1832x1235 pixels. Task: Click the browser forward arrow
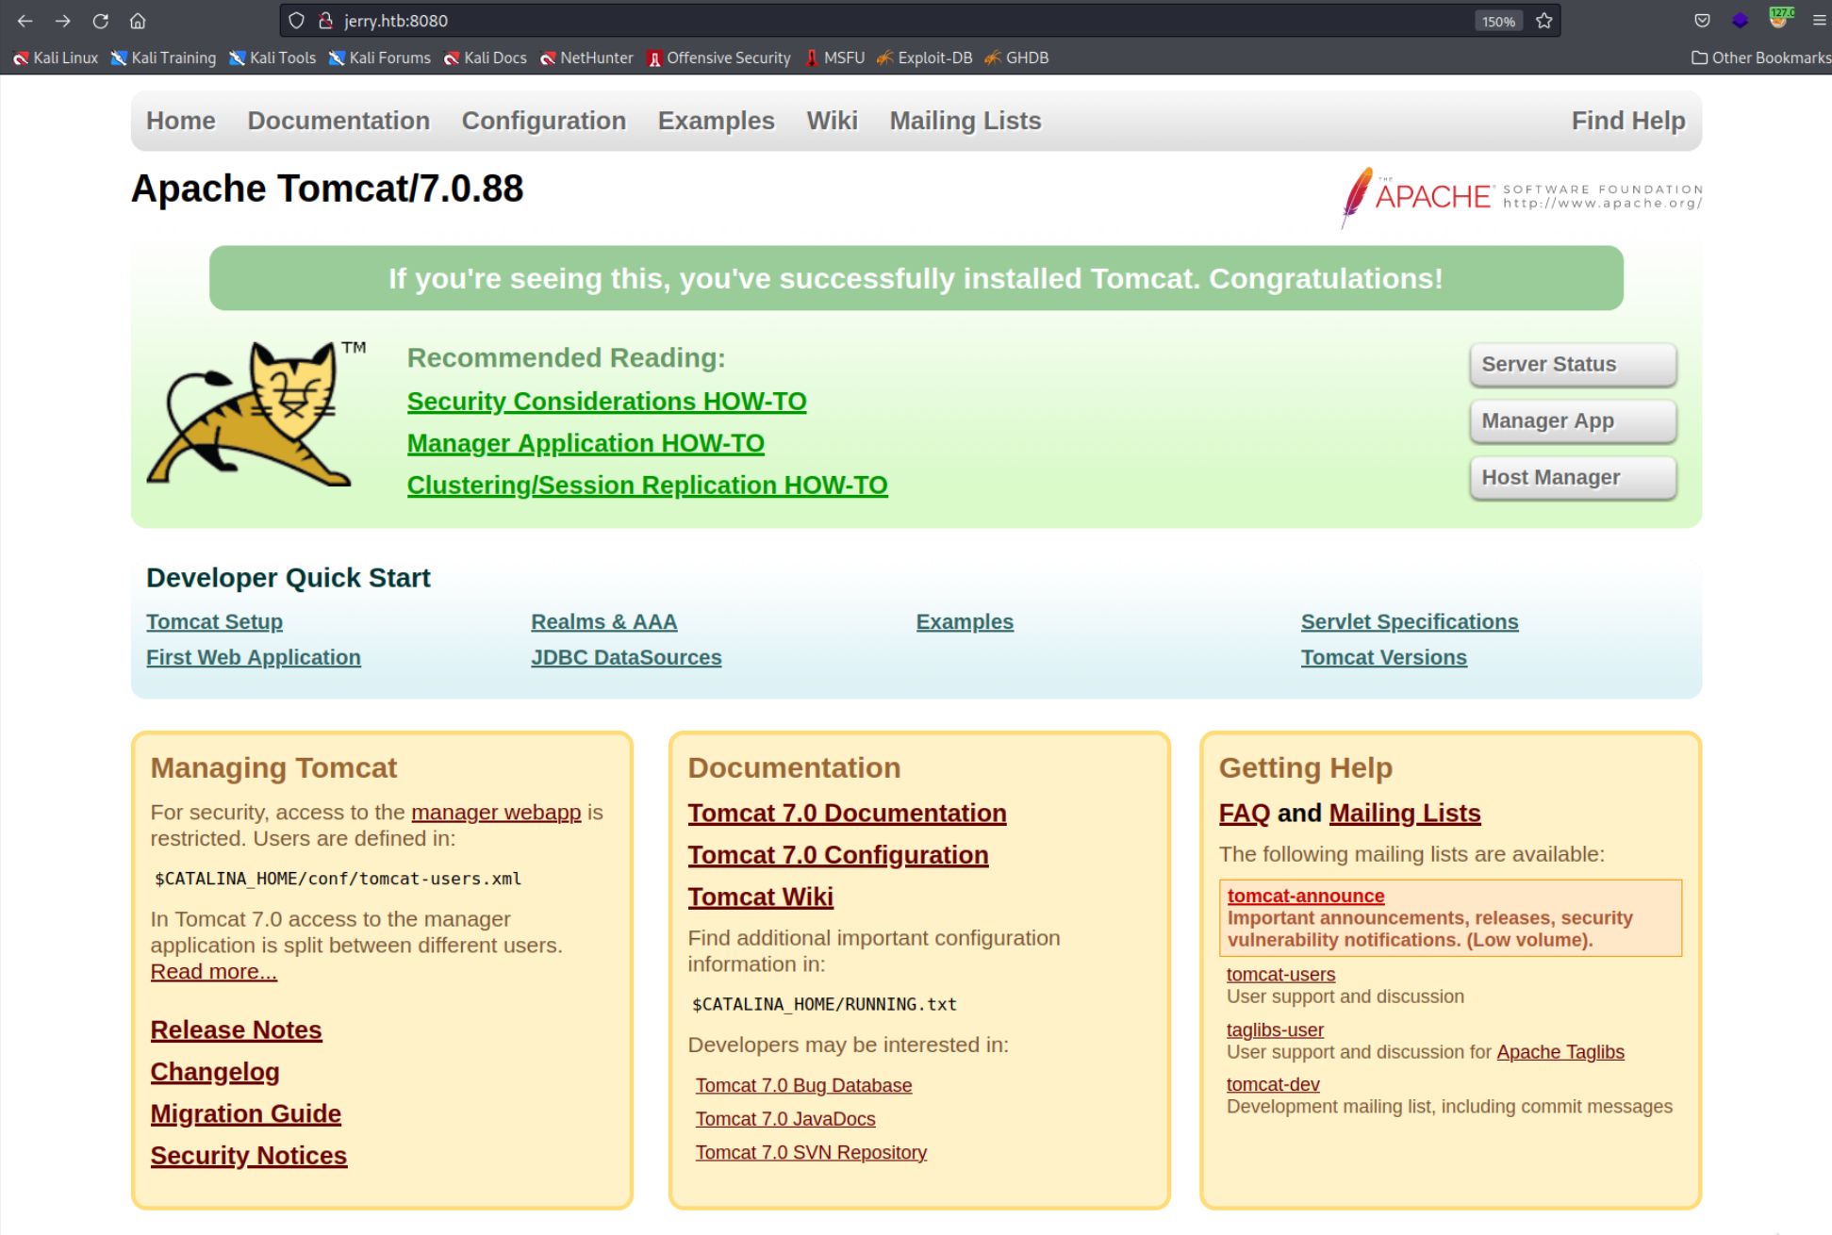(63, 21)
